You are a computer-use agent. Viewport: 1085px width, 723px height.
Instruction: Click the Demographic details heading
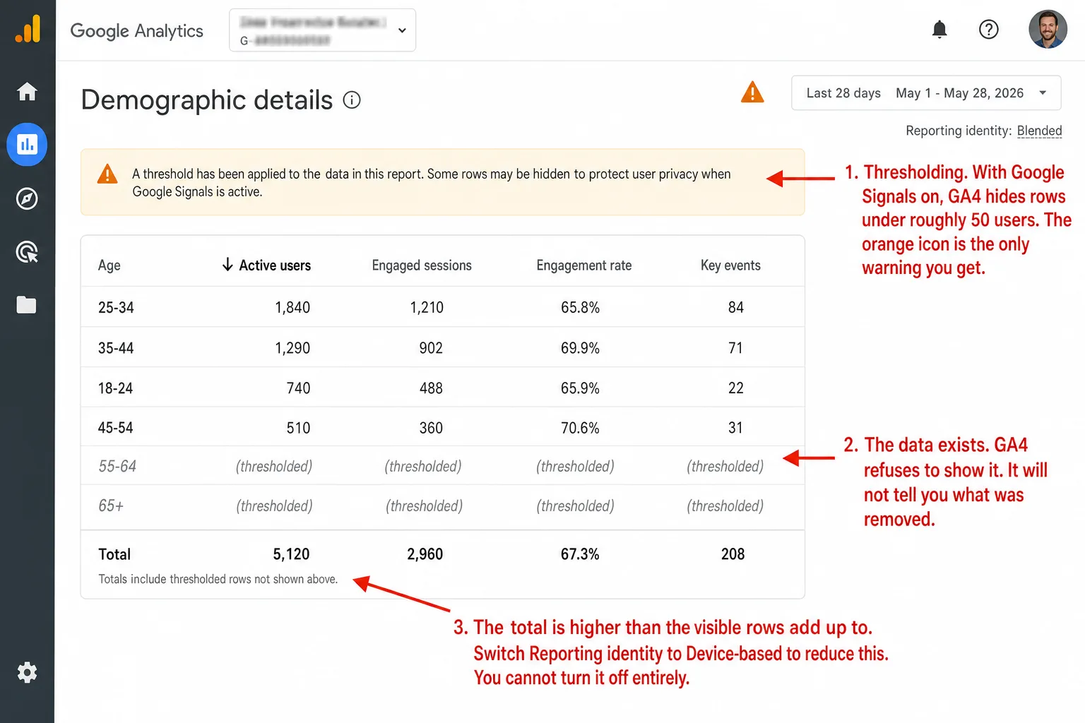click(x=207, y=100)
